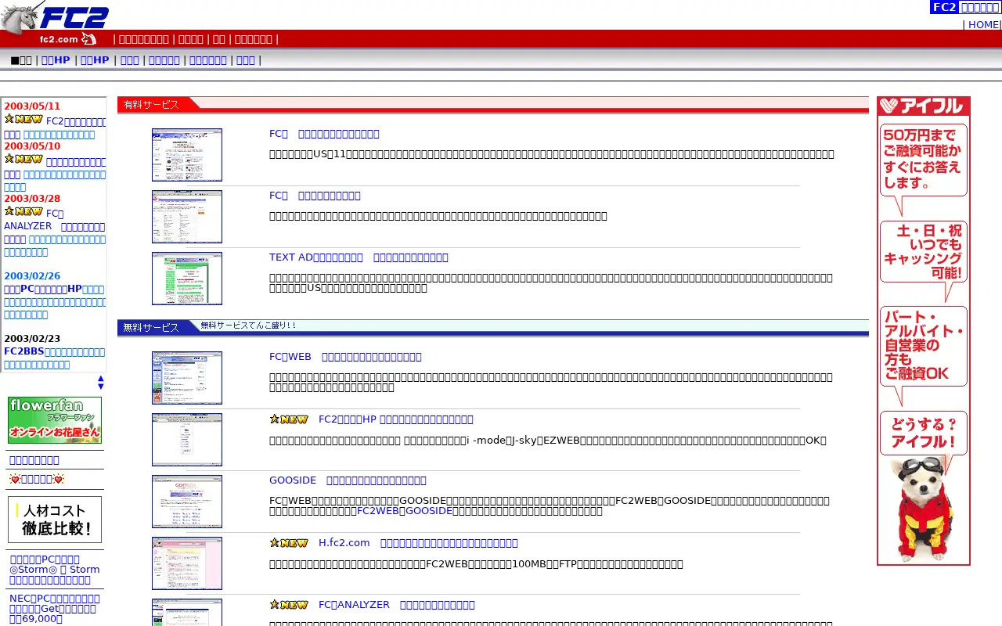Click the news box up arrow
Viewport: 1002px width, 626px height.
coord(100,379)
